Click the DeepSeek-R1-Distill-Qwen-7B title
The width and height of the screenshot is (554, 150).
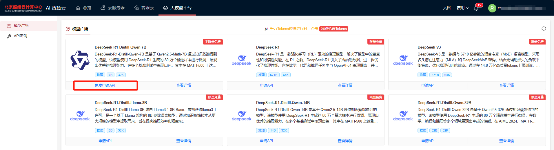(121, 47)
